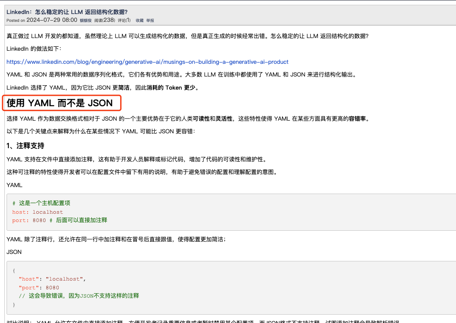456x323 pixels.
Task: Click the line LinkedIn 的做法如下
Action: click(34, 49)
